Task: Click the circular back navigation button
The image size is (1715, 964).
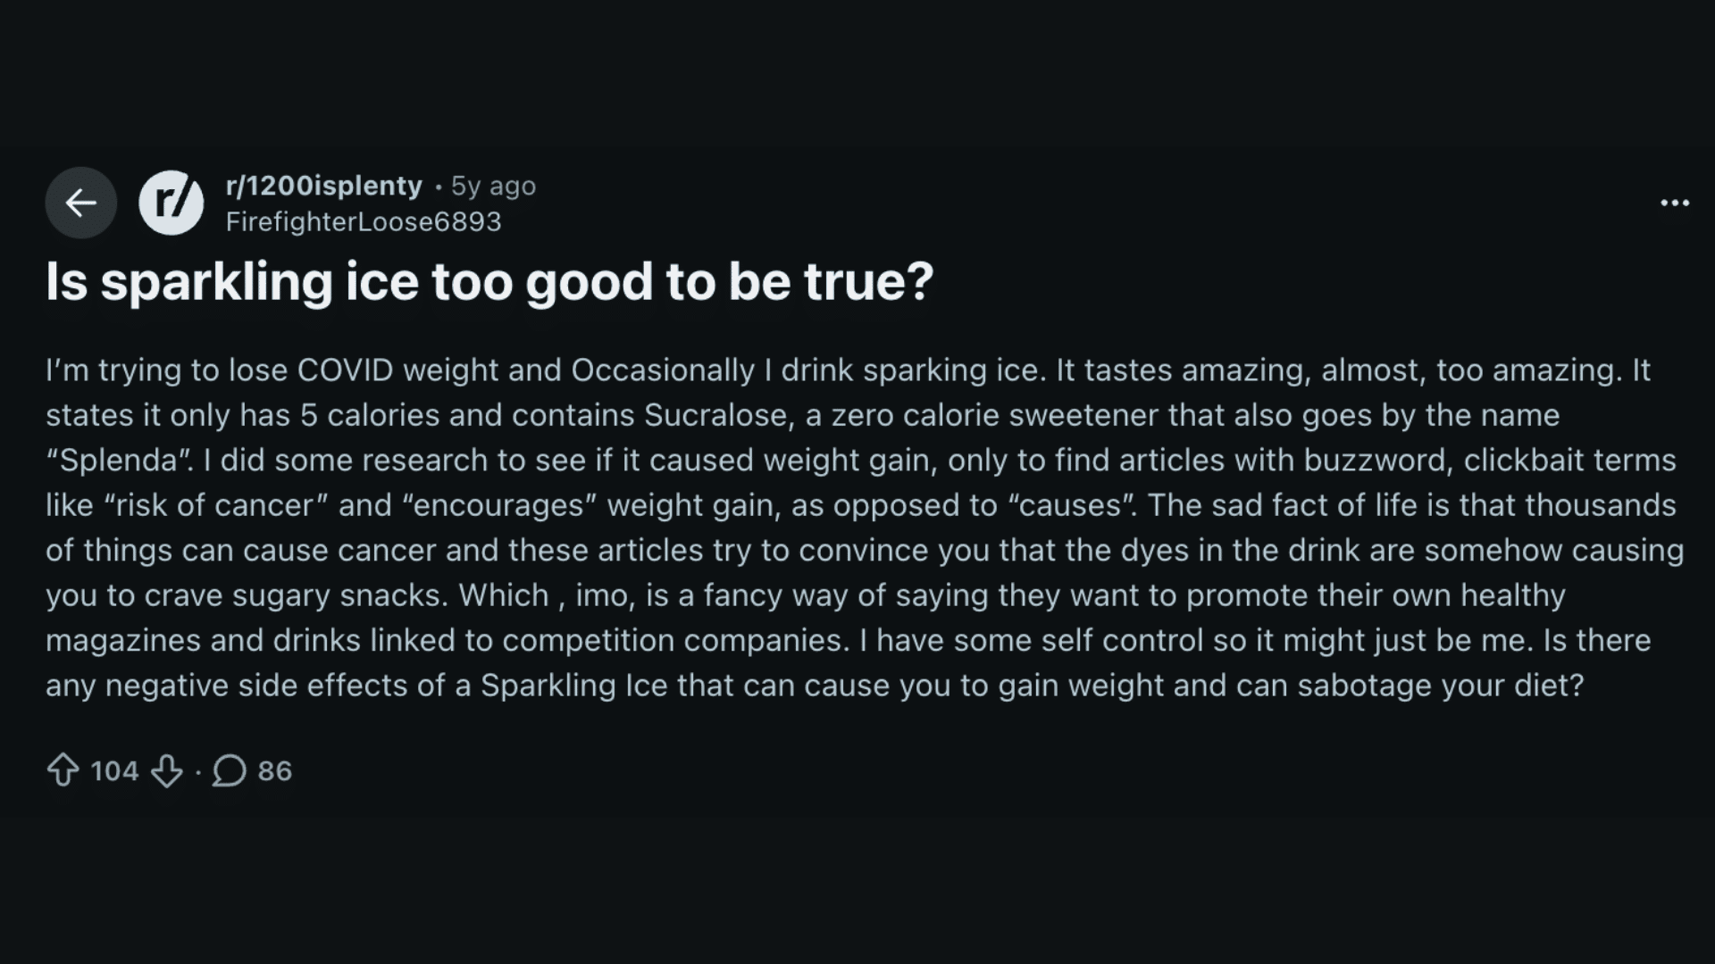Action: 80,203
